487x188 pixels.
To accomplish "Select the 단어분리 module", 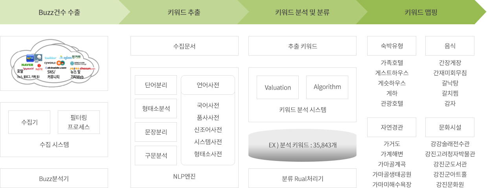I will (156, 85).
